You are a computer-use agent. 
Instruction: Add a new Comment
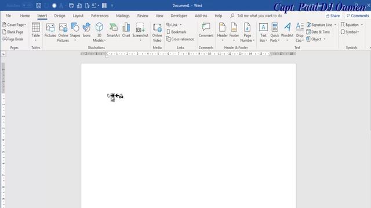(x=206, y=30)
